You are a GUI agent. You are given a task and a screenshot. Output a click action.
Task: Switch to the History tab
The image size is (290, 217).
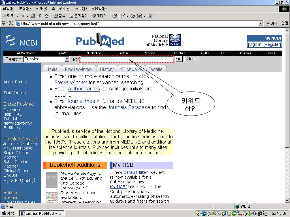click(x=107, y=69)
